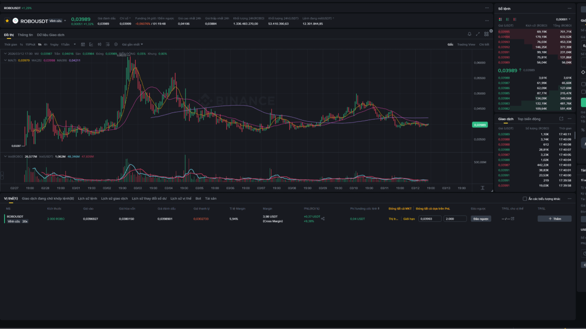Image resolution: width=586 pixels, height=329 pixels.
Task: Open top ROBOUSDT bar more options
Action: 487,8
